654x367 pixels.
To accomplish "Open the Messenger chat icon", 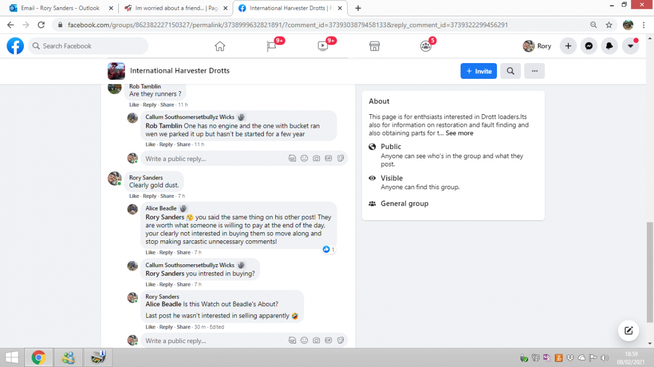I will tap(589, 46).
